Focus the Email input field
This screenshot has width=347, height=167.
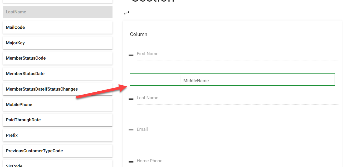pyautogui.click(x=238, y=130)
